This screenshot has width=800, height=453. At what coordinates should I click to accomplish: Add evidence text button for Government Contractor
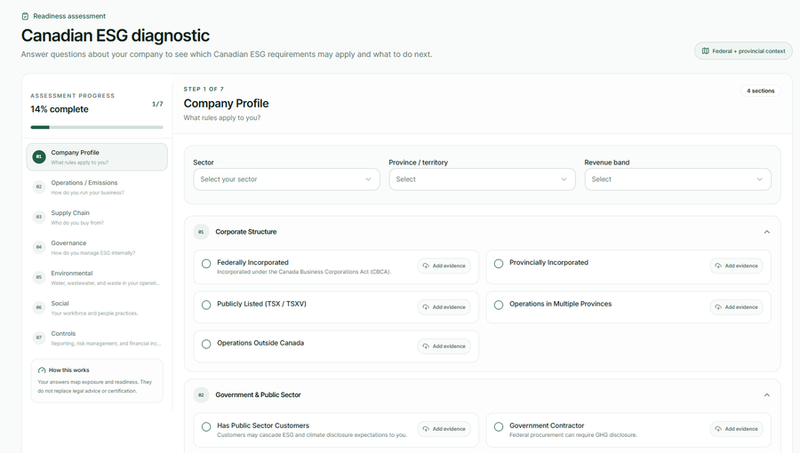(x=737, y=429)
